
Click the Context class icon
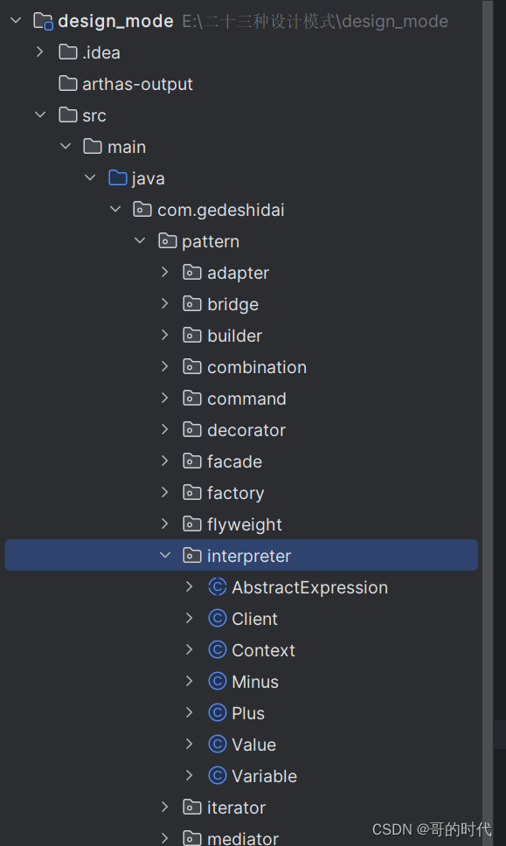218,649
